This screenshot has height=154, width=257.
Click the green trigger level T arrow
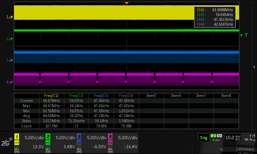pos(244,35)
